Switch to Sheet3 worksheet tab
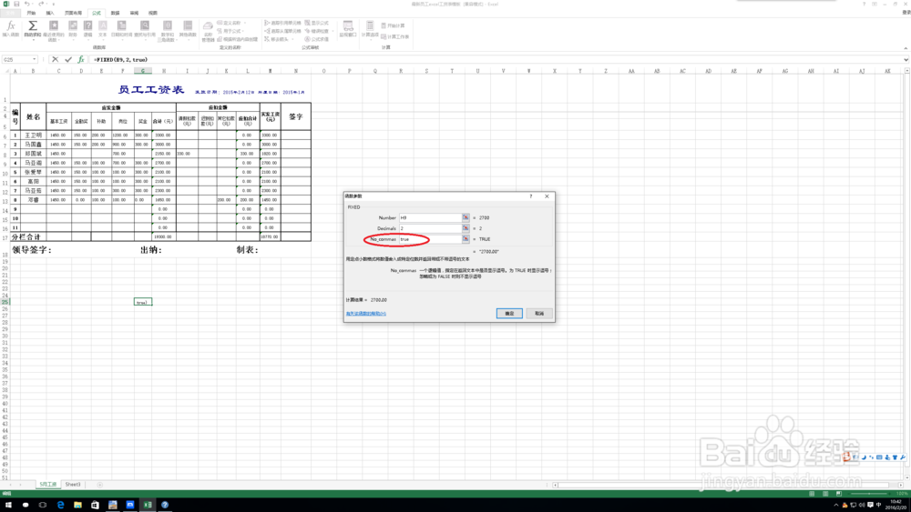 [73, 484]
